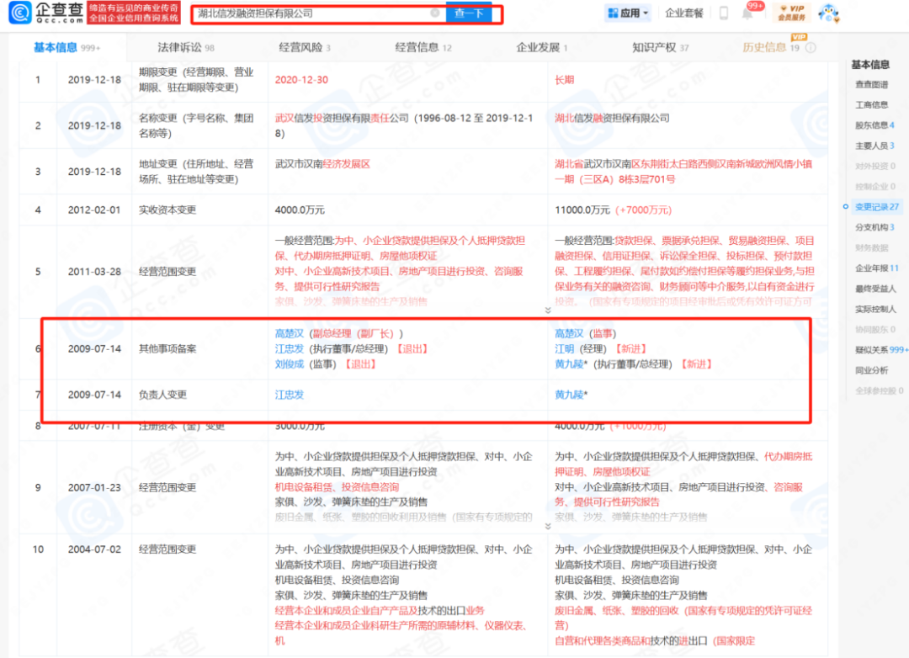The image size is (909, 658).
Task: Switch to the 法律诉讼 tab
Action: click(179, 48)
